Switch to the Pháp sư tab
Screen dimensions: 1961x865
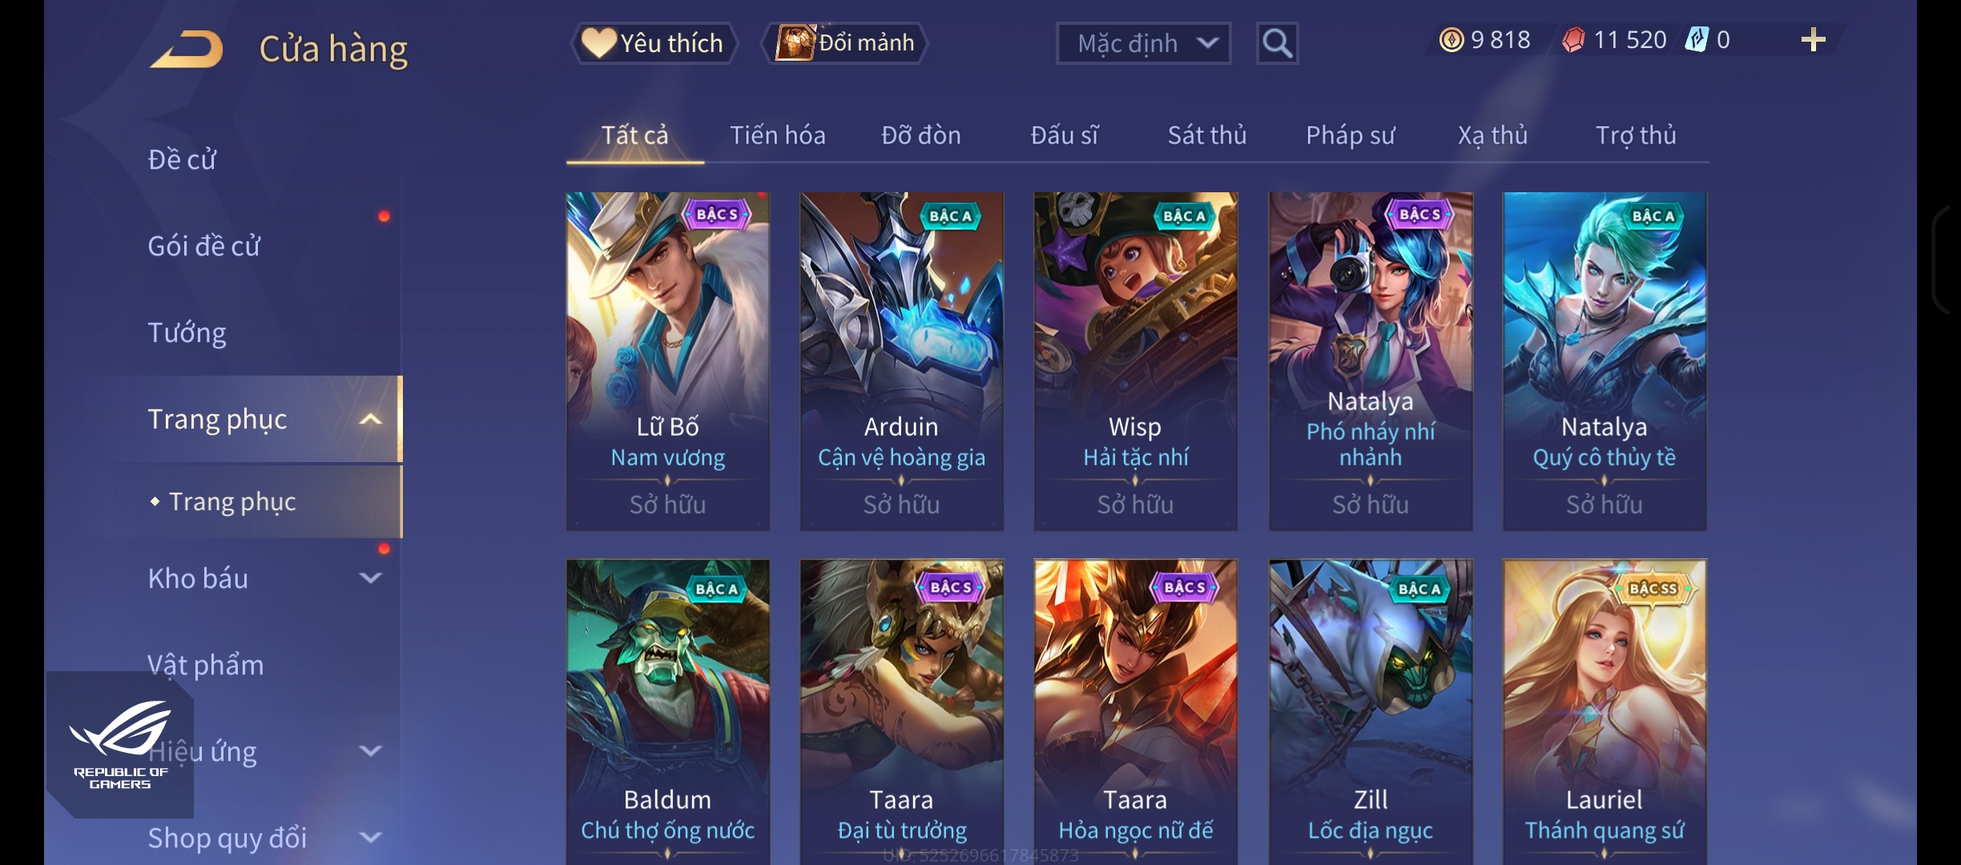point(1350,135)
